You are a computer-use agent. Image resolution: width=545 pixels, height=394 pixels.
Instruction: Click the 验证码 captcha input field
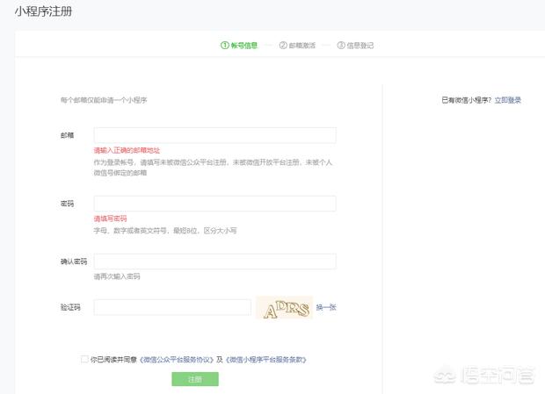tap(172, 307)
